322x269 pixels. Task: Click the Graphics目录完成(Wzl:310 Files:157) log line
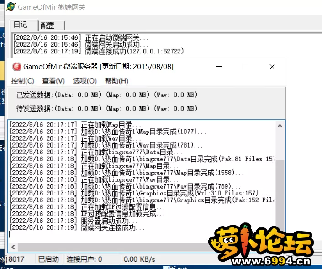(139, 193)
